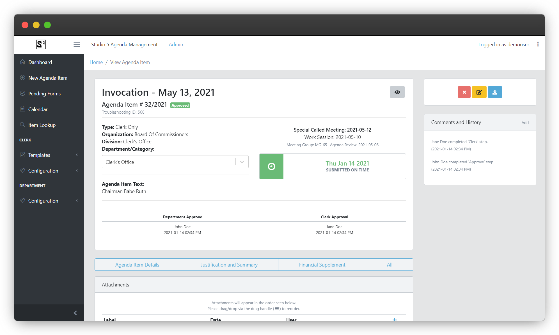Click the Home breadcrumb link
Screen dimensions: 559x335
click(x=96, y=62)
